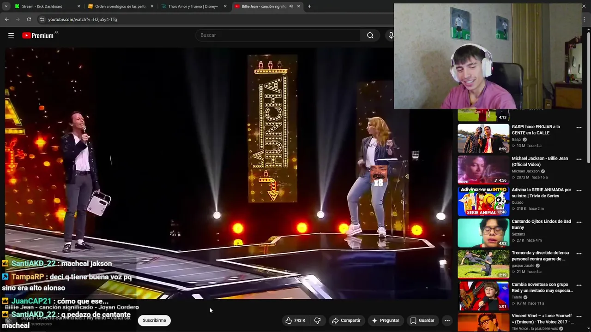Open Cantando Ojitos Lindos thumbnail

point(483,233)
